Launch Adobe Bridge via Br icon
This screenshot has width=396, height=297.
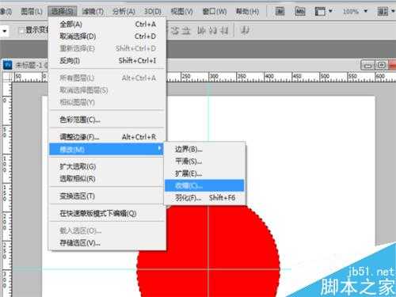(280, 11)
